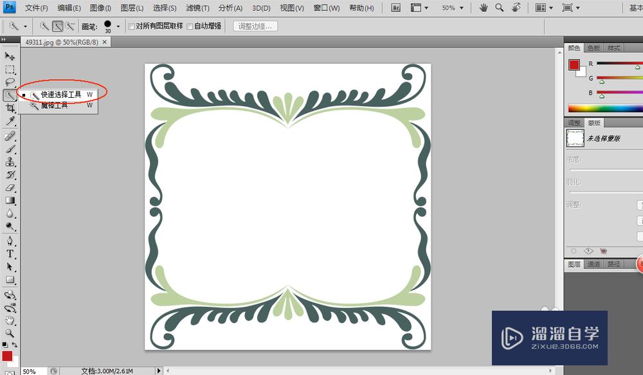
Task: Choose 快速选择工具 from the flyout
Action: tap(58, 95)
